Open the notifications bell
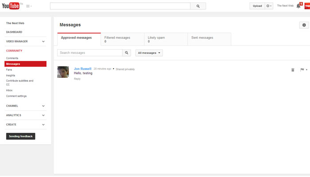Image resolution: width=310 pixels, height=177 pixels. point(298,6)
